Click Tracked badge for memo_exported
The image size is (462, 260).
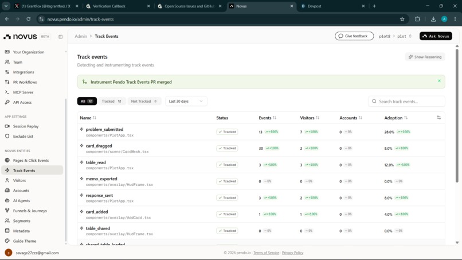(x=227, y=181)
